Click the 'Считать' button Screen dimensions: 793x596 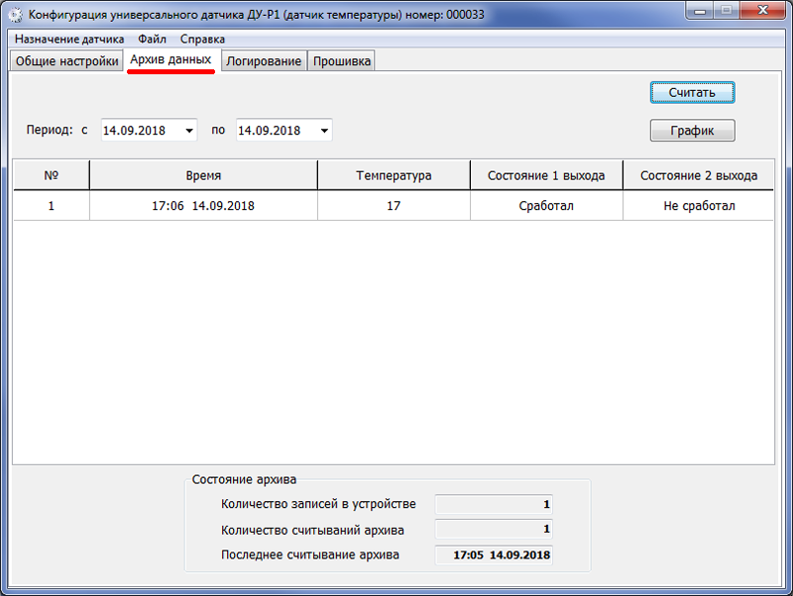click(692, 93)
